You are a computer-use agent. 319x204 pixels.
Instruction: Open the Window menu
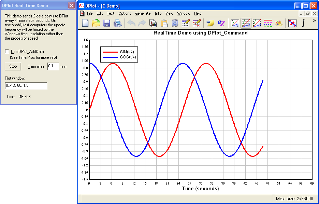[184, 13]
